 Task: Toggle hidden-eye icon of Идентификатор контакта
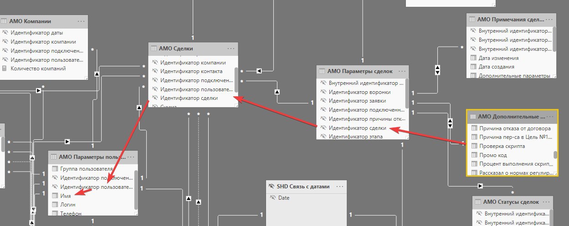point(154,72)
